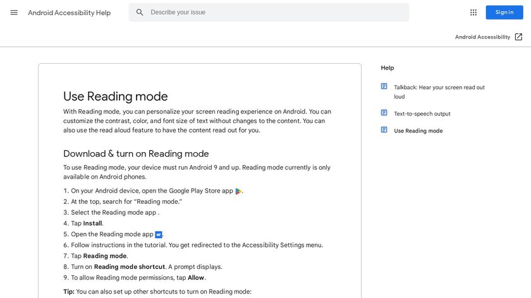Select Use Reading mode in Help sidebar
The height and width of the screenshot is (298, 531).
click(418, 131)
